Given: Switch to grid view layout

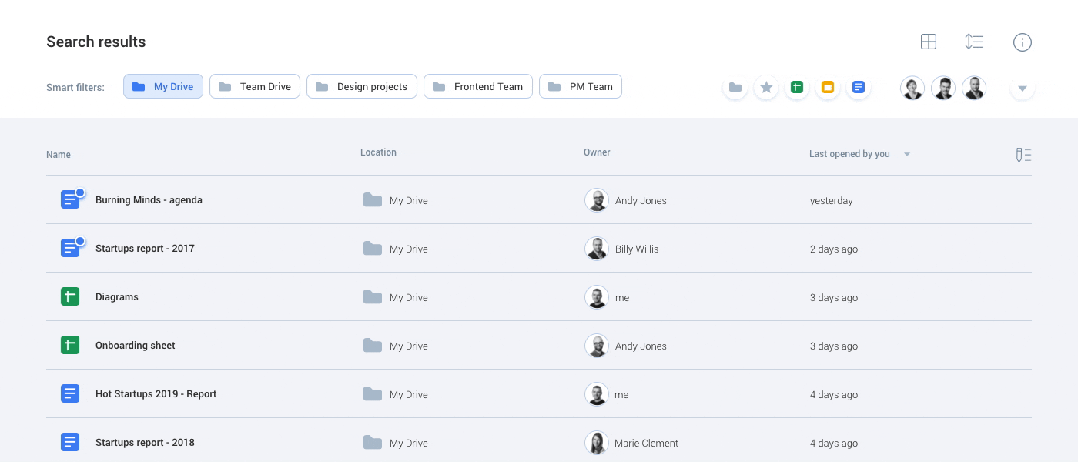Looking at the screenshot, I should coord(929,42).
